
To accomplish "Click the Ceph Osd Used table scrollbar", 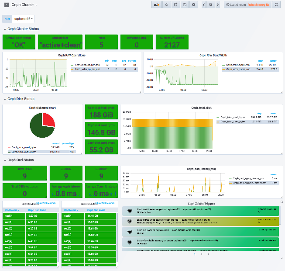I will coord(58,236).
